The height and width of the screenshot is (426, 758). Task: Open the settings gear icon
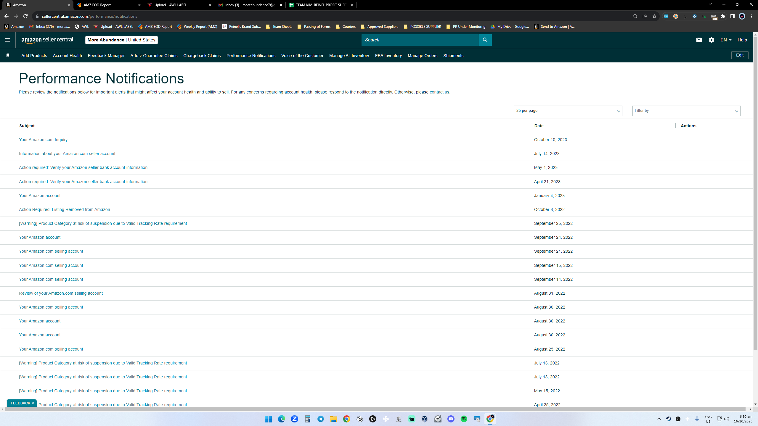712,40
